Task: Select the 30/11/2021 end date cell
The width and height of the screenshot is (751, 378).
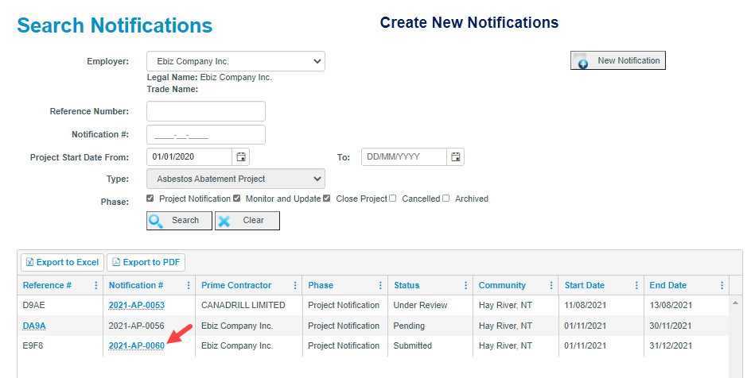Action: 687,326
